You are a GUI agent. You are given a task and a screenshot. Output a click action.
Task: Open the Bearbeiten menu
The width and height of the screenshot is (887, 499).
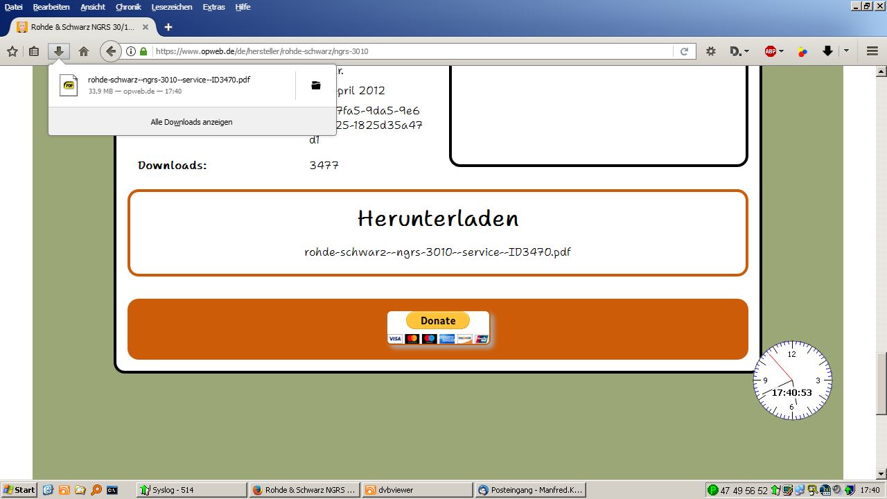tap(51, 7)
